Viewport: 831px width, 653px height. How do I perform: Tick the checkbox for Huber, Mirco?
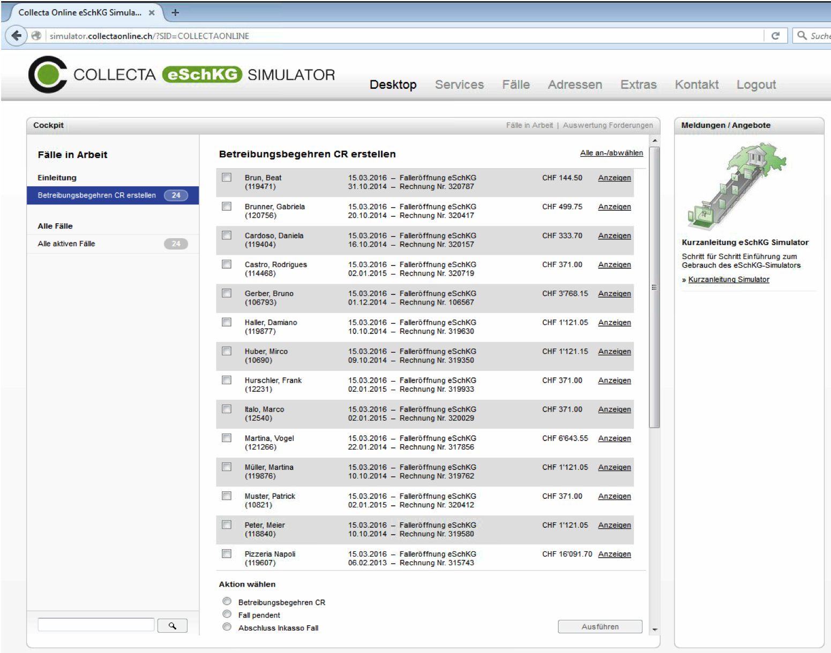[227, 351]
